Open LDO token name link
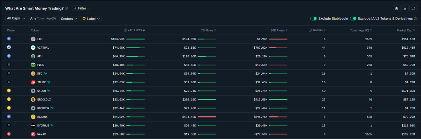The width and height of the screenshot is (421, 139). pos(39,39)
